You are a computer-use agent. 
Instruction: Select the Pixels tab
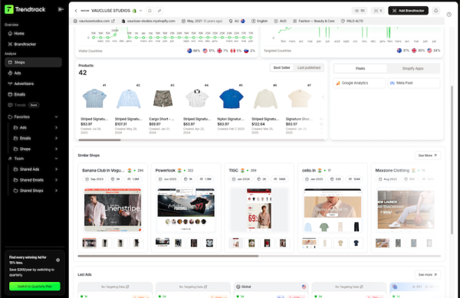click(x=360, y=69)
